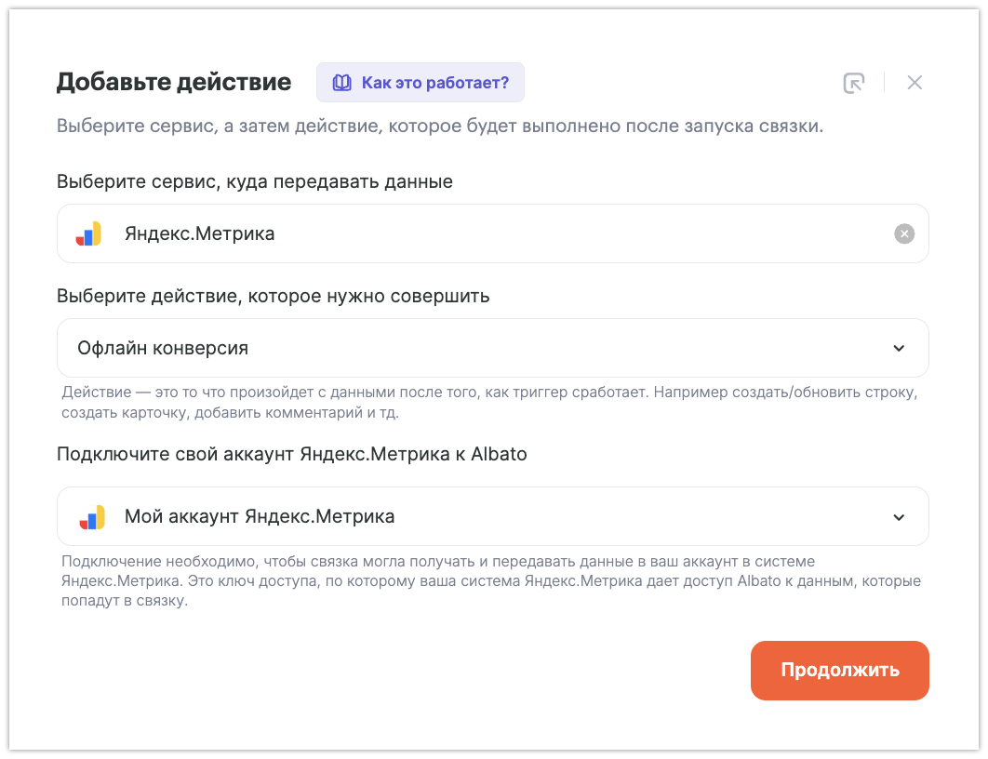Clear the selected Яндекс.Метрика service
988x759 pixels.
904,233
